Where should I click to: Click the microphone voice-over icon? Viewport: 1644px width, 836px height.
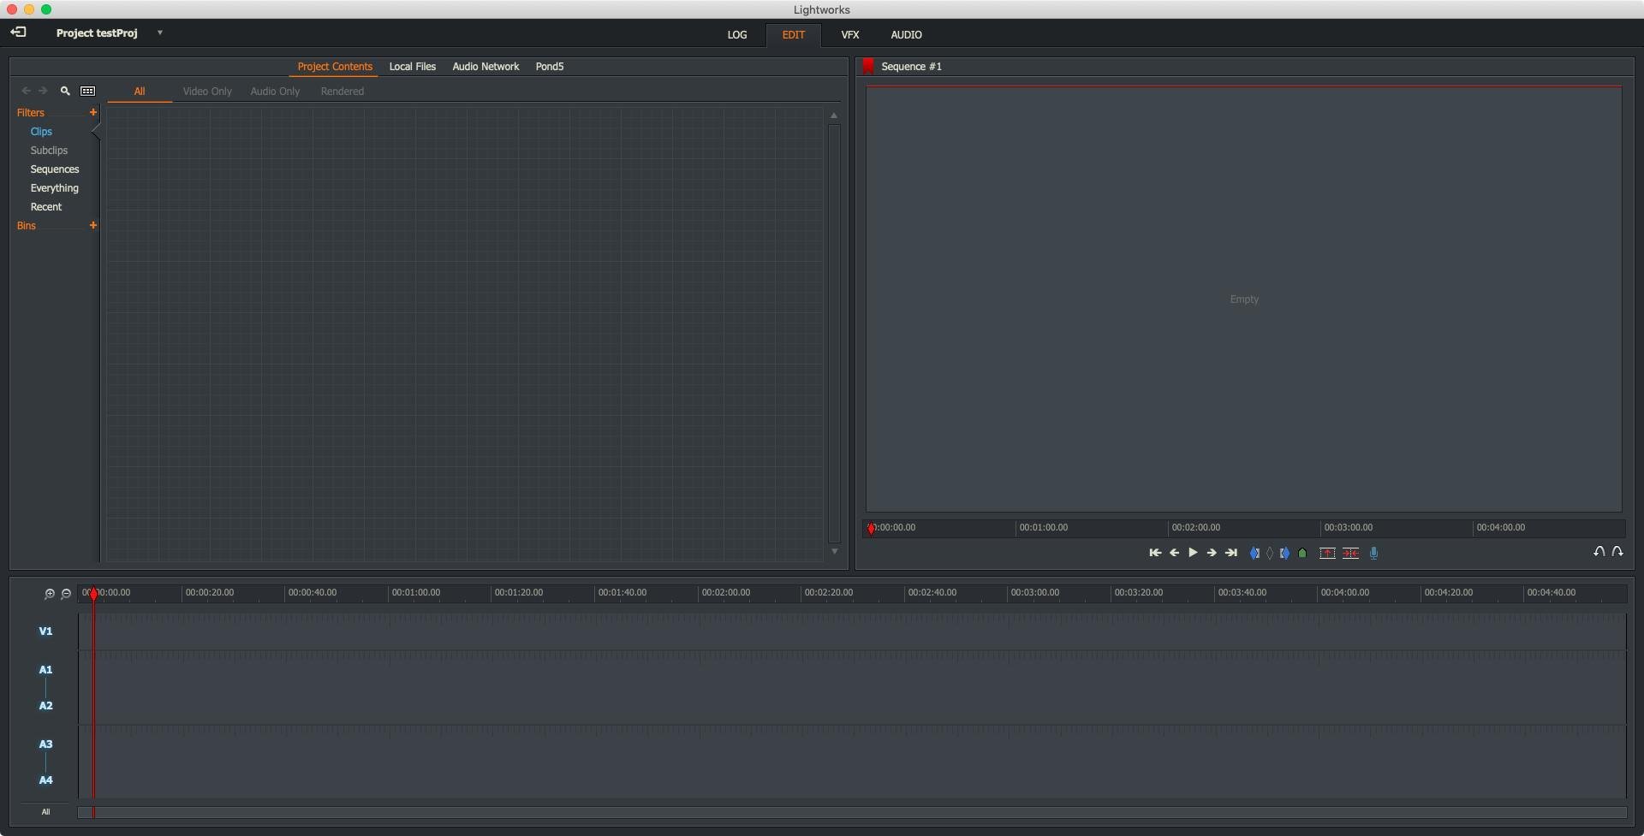(x=1373, y=554)
